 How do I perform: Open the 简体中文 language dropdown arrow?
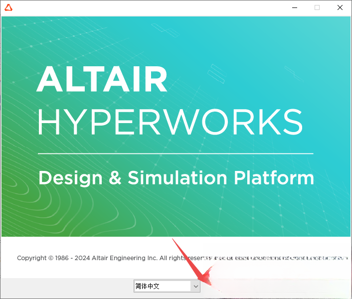coord(195,286)
